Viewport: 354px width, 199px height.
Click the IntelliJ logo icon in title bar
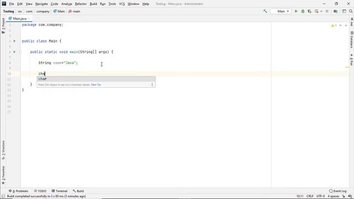4,4
